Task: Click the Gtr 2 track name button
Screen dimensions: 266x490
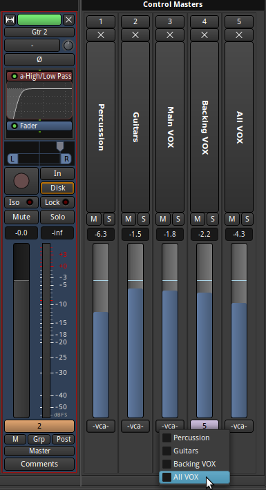Action: coord(39,32)
